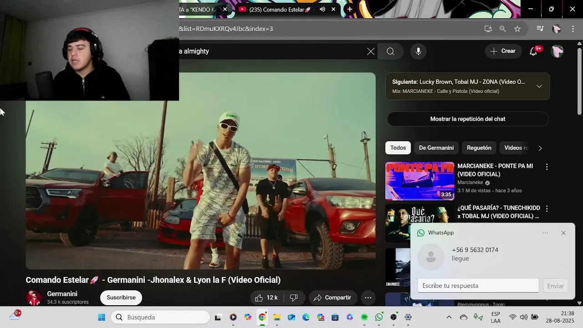The image size is (583, 328).
Task: Open the YouTube account avatar menu
Action: coord(557,51)
